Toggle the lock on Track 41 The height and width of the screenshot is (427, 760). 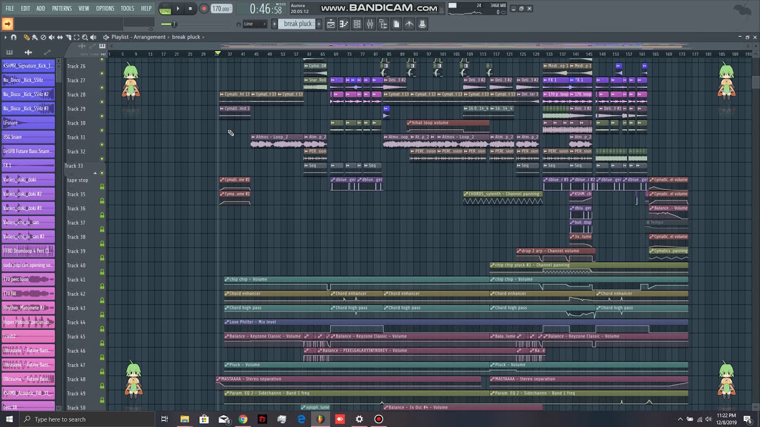point(102,286)
